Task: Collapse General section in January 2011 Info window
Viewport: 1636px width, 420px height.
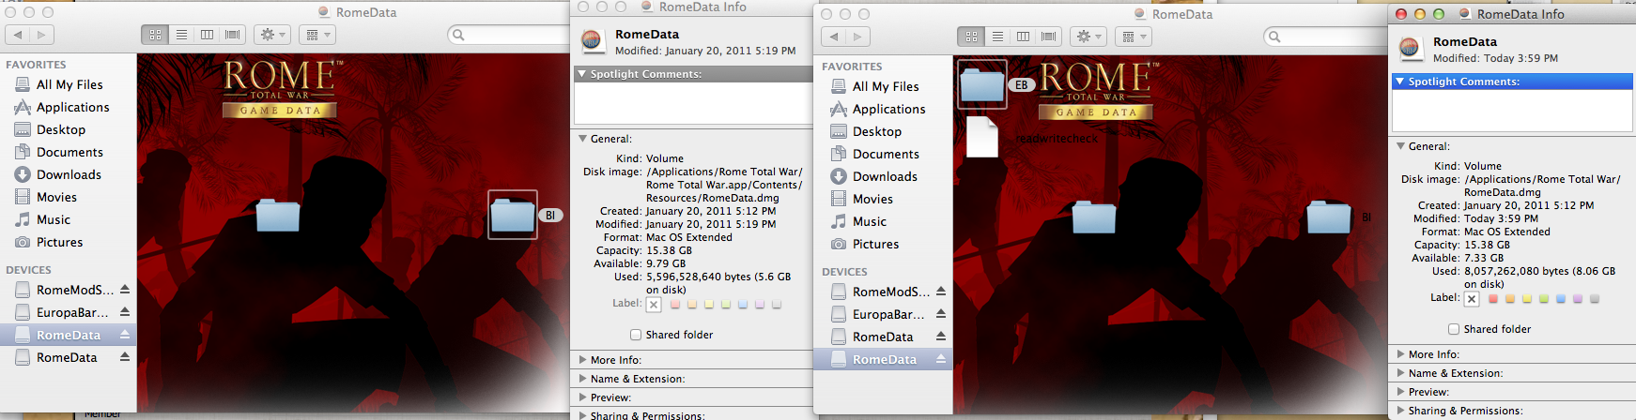Action: (x=582, y=139)
